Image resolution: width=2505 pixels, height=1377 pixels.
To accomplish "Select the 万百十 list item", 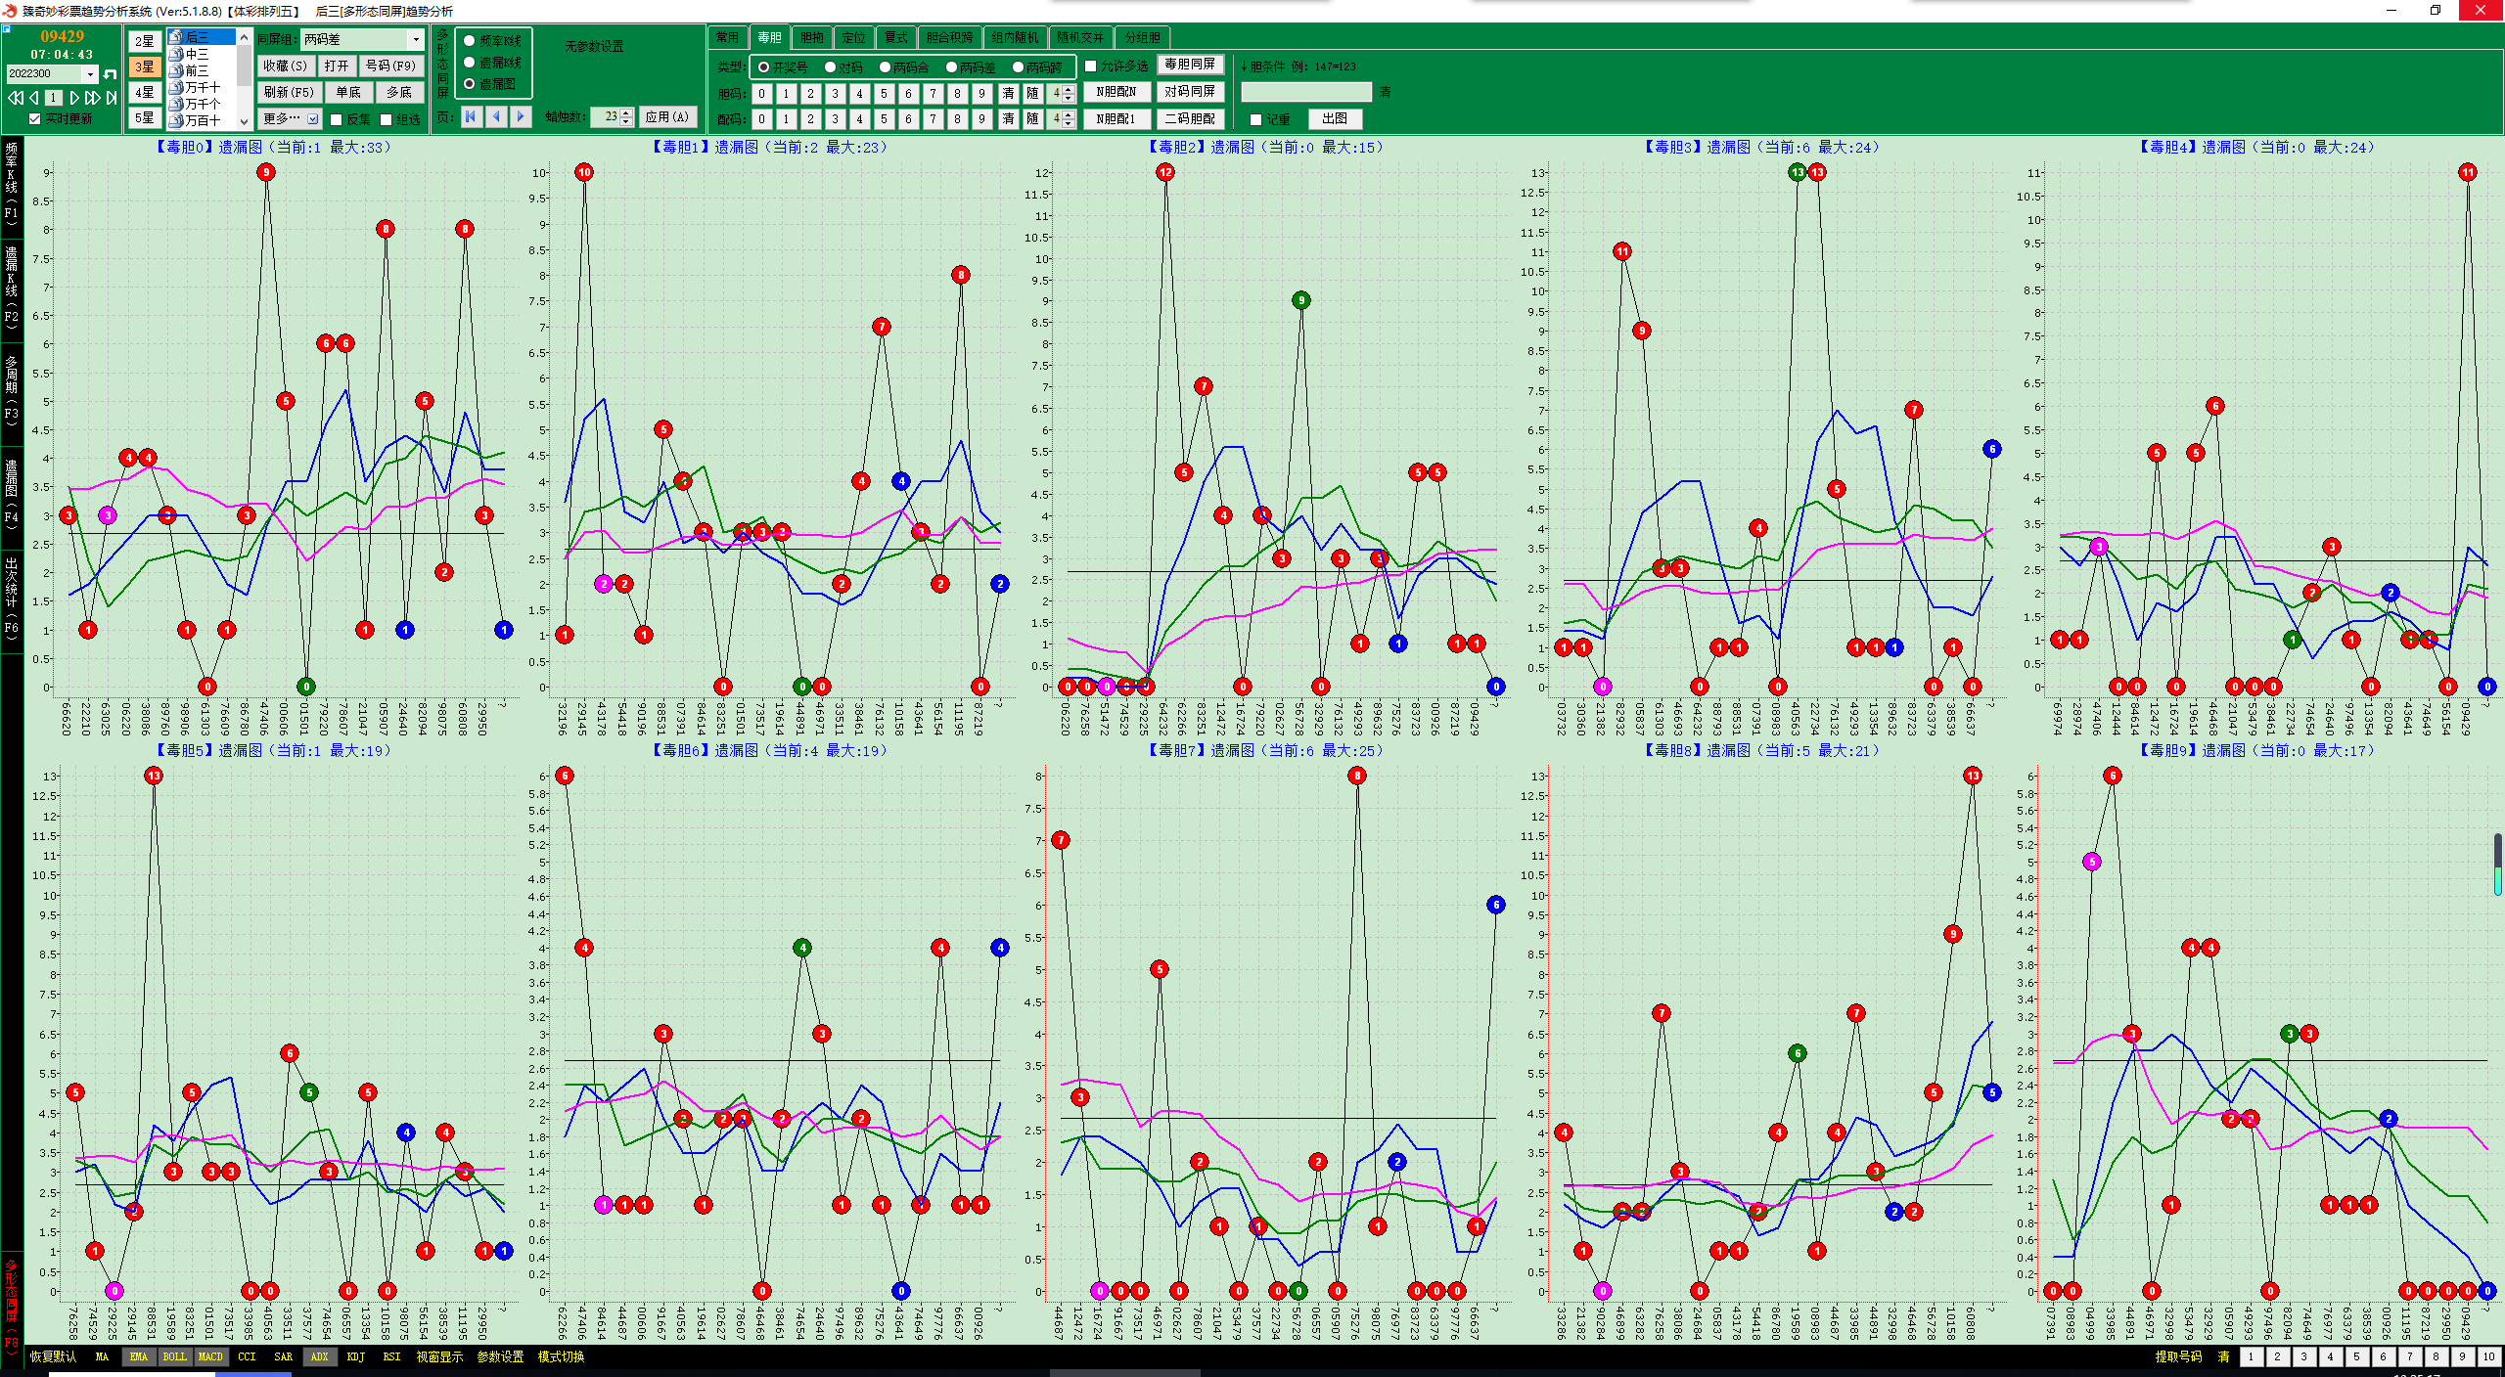I will click(x=201, y=120).
